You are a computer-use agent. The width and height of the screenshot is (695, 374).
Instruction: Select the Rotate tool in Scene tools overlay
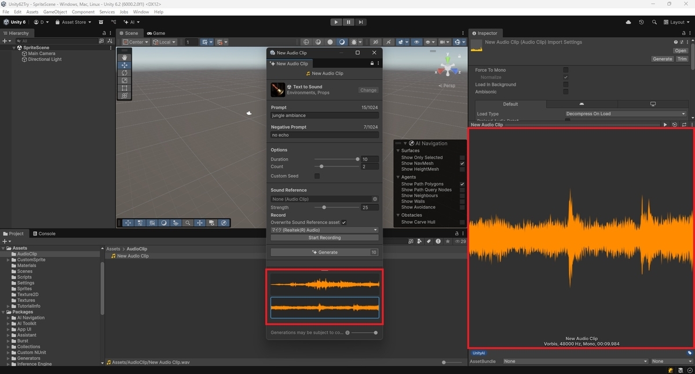(124, 73)
